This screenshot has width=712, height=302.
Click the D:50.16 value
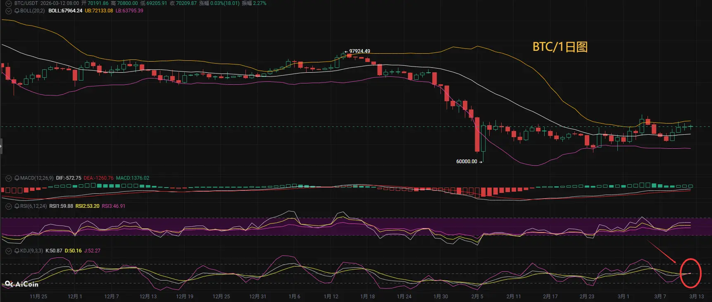point(73,251)
